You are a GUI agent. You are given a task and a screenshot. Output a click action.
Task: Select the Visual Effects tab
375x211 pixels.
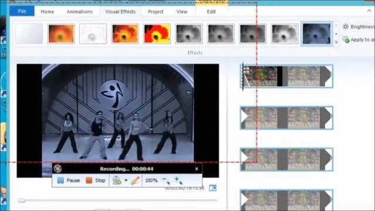[120, 12]
